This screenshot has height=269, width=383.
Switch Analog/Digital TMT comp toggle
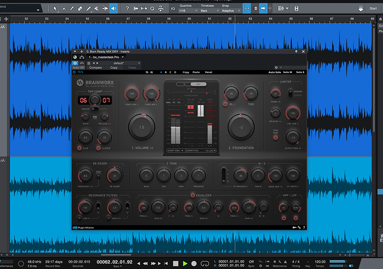(95, 109)
